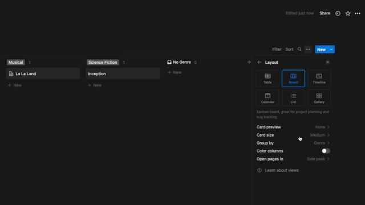Click the Science Fiction group tag
Screen dimensions: 365x205
tap(103, 62)
